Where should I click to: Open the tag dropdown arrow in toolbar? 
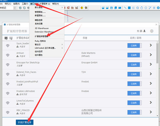point(15,8)
